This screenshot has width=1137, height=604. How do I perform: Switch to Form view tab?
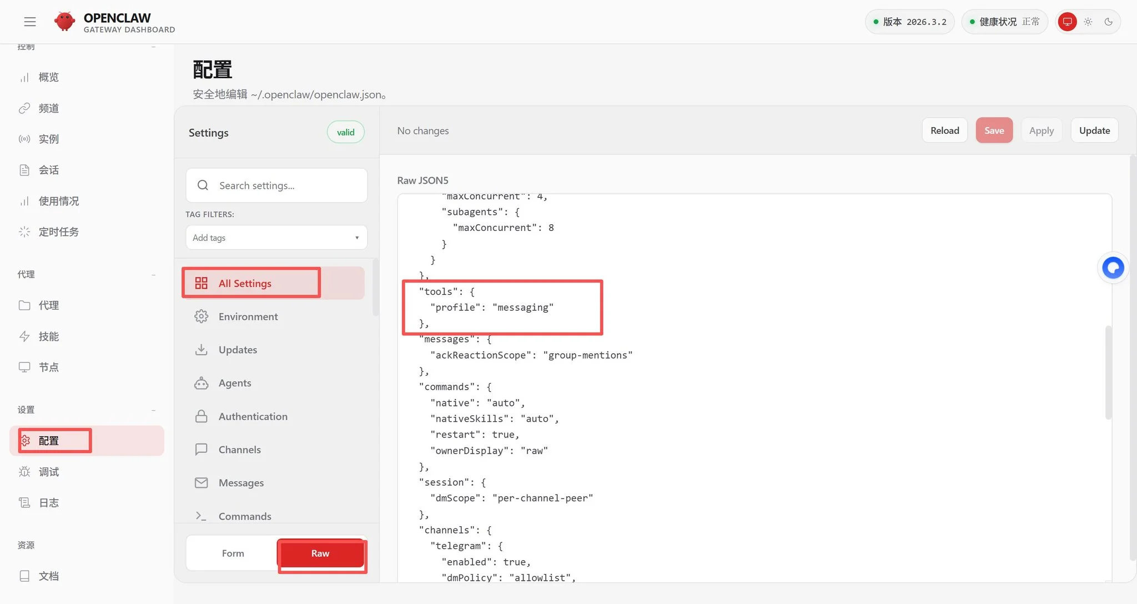[x=233, y=553]
